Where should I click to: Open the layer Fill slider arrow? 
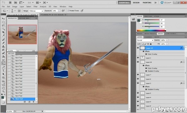pos(167,44)
